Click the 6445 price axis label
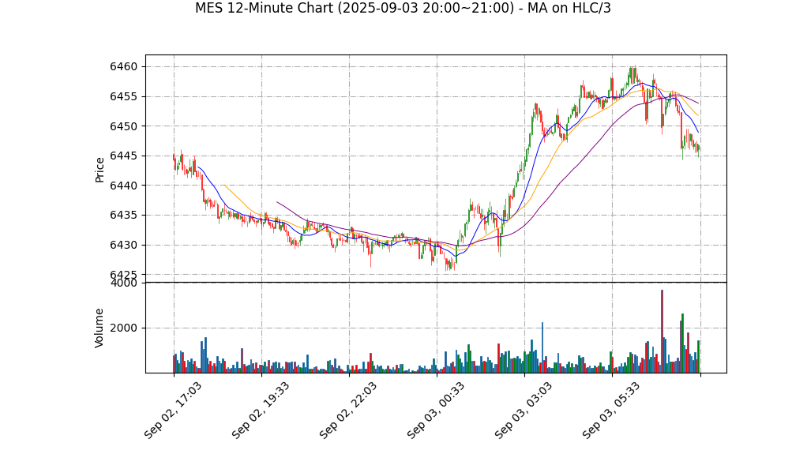 [123, 156]
